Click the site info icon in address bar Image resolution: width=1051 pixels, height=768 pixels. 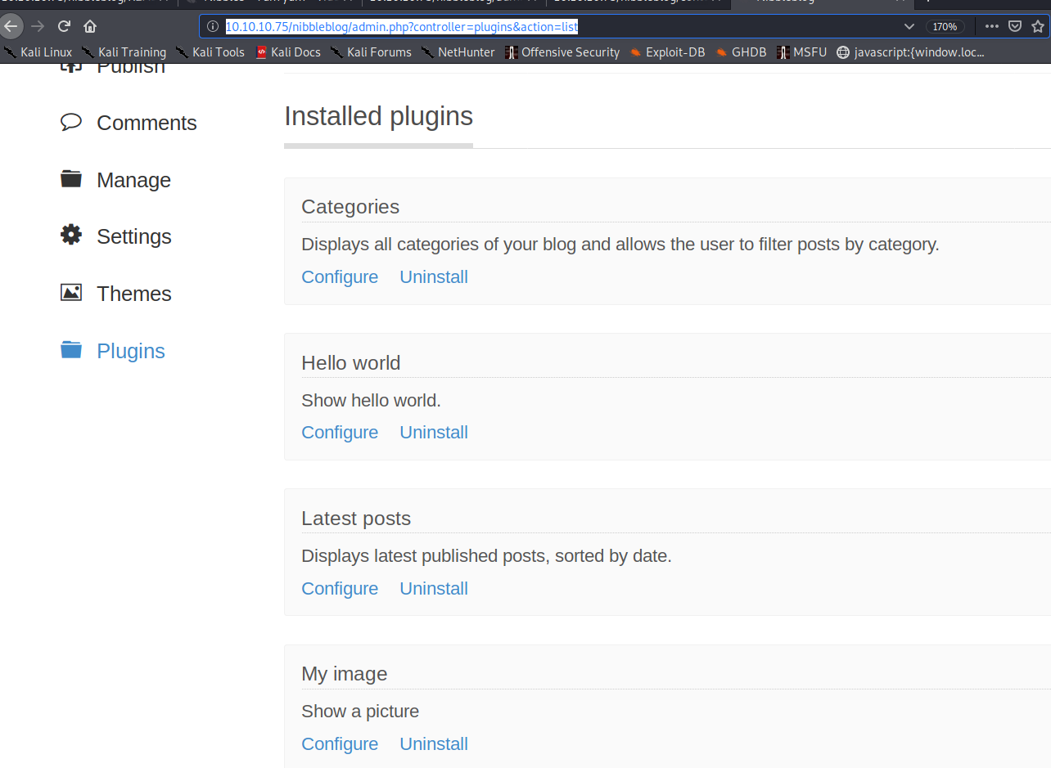point(213,27)
